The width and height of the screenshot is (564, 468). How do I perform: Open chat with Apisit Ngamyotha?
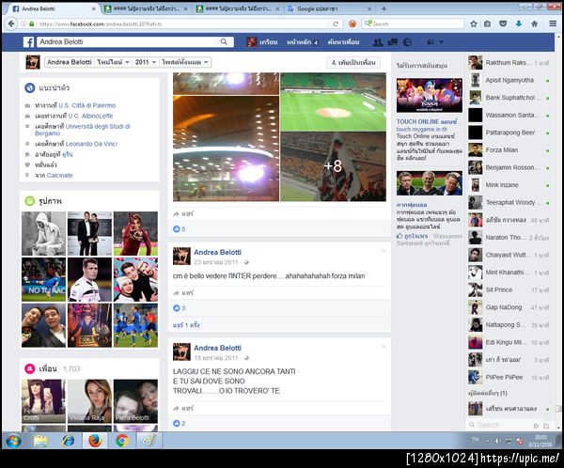coord(509,80)
